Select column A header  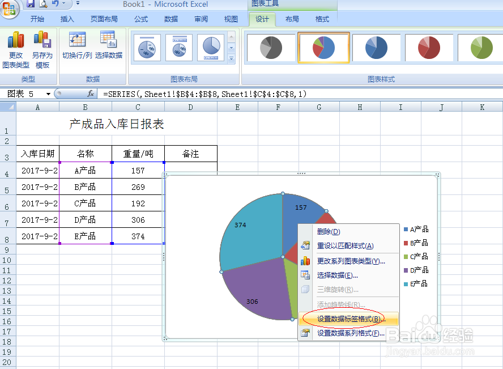coord(37,107)
